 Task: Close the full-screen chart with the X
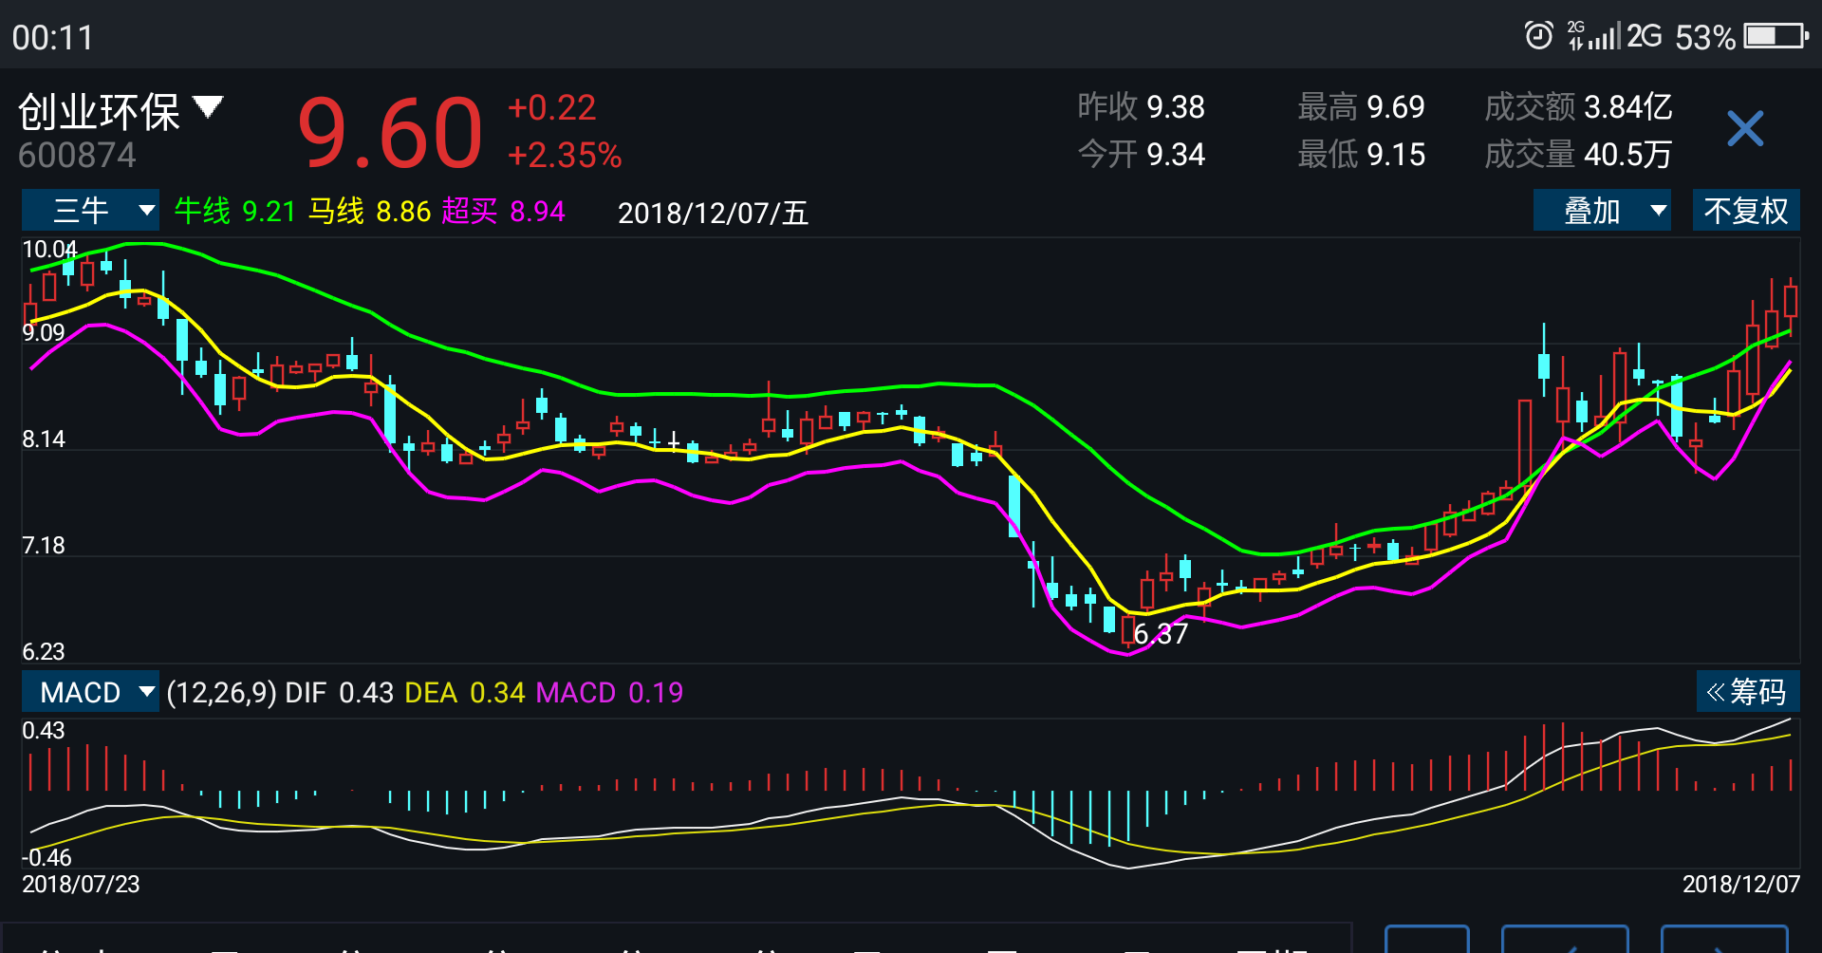(1745, 128)
